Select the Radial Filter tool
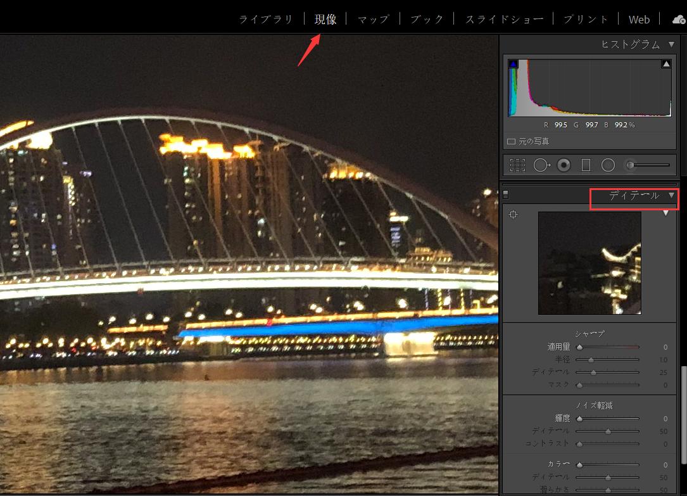 (x=608, y=165)
